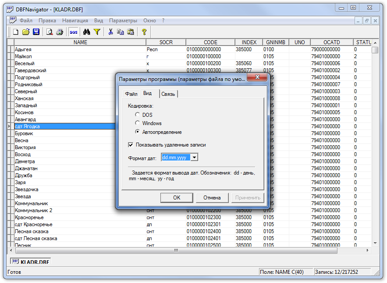Click the GNINMB column header

pyautogui.click(x=275, y=42)
